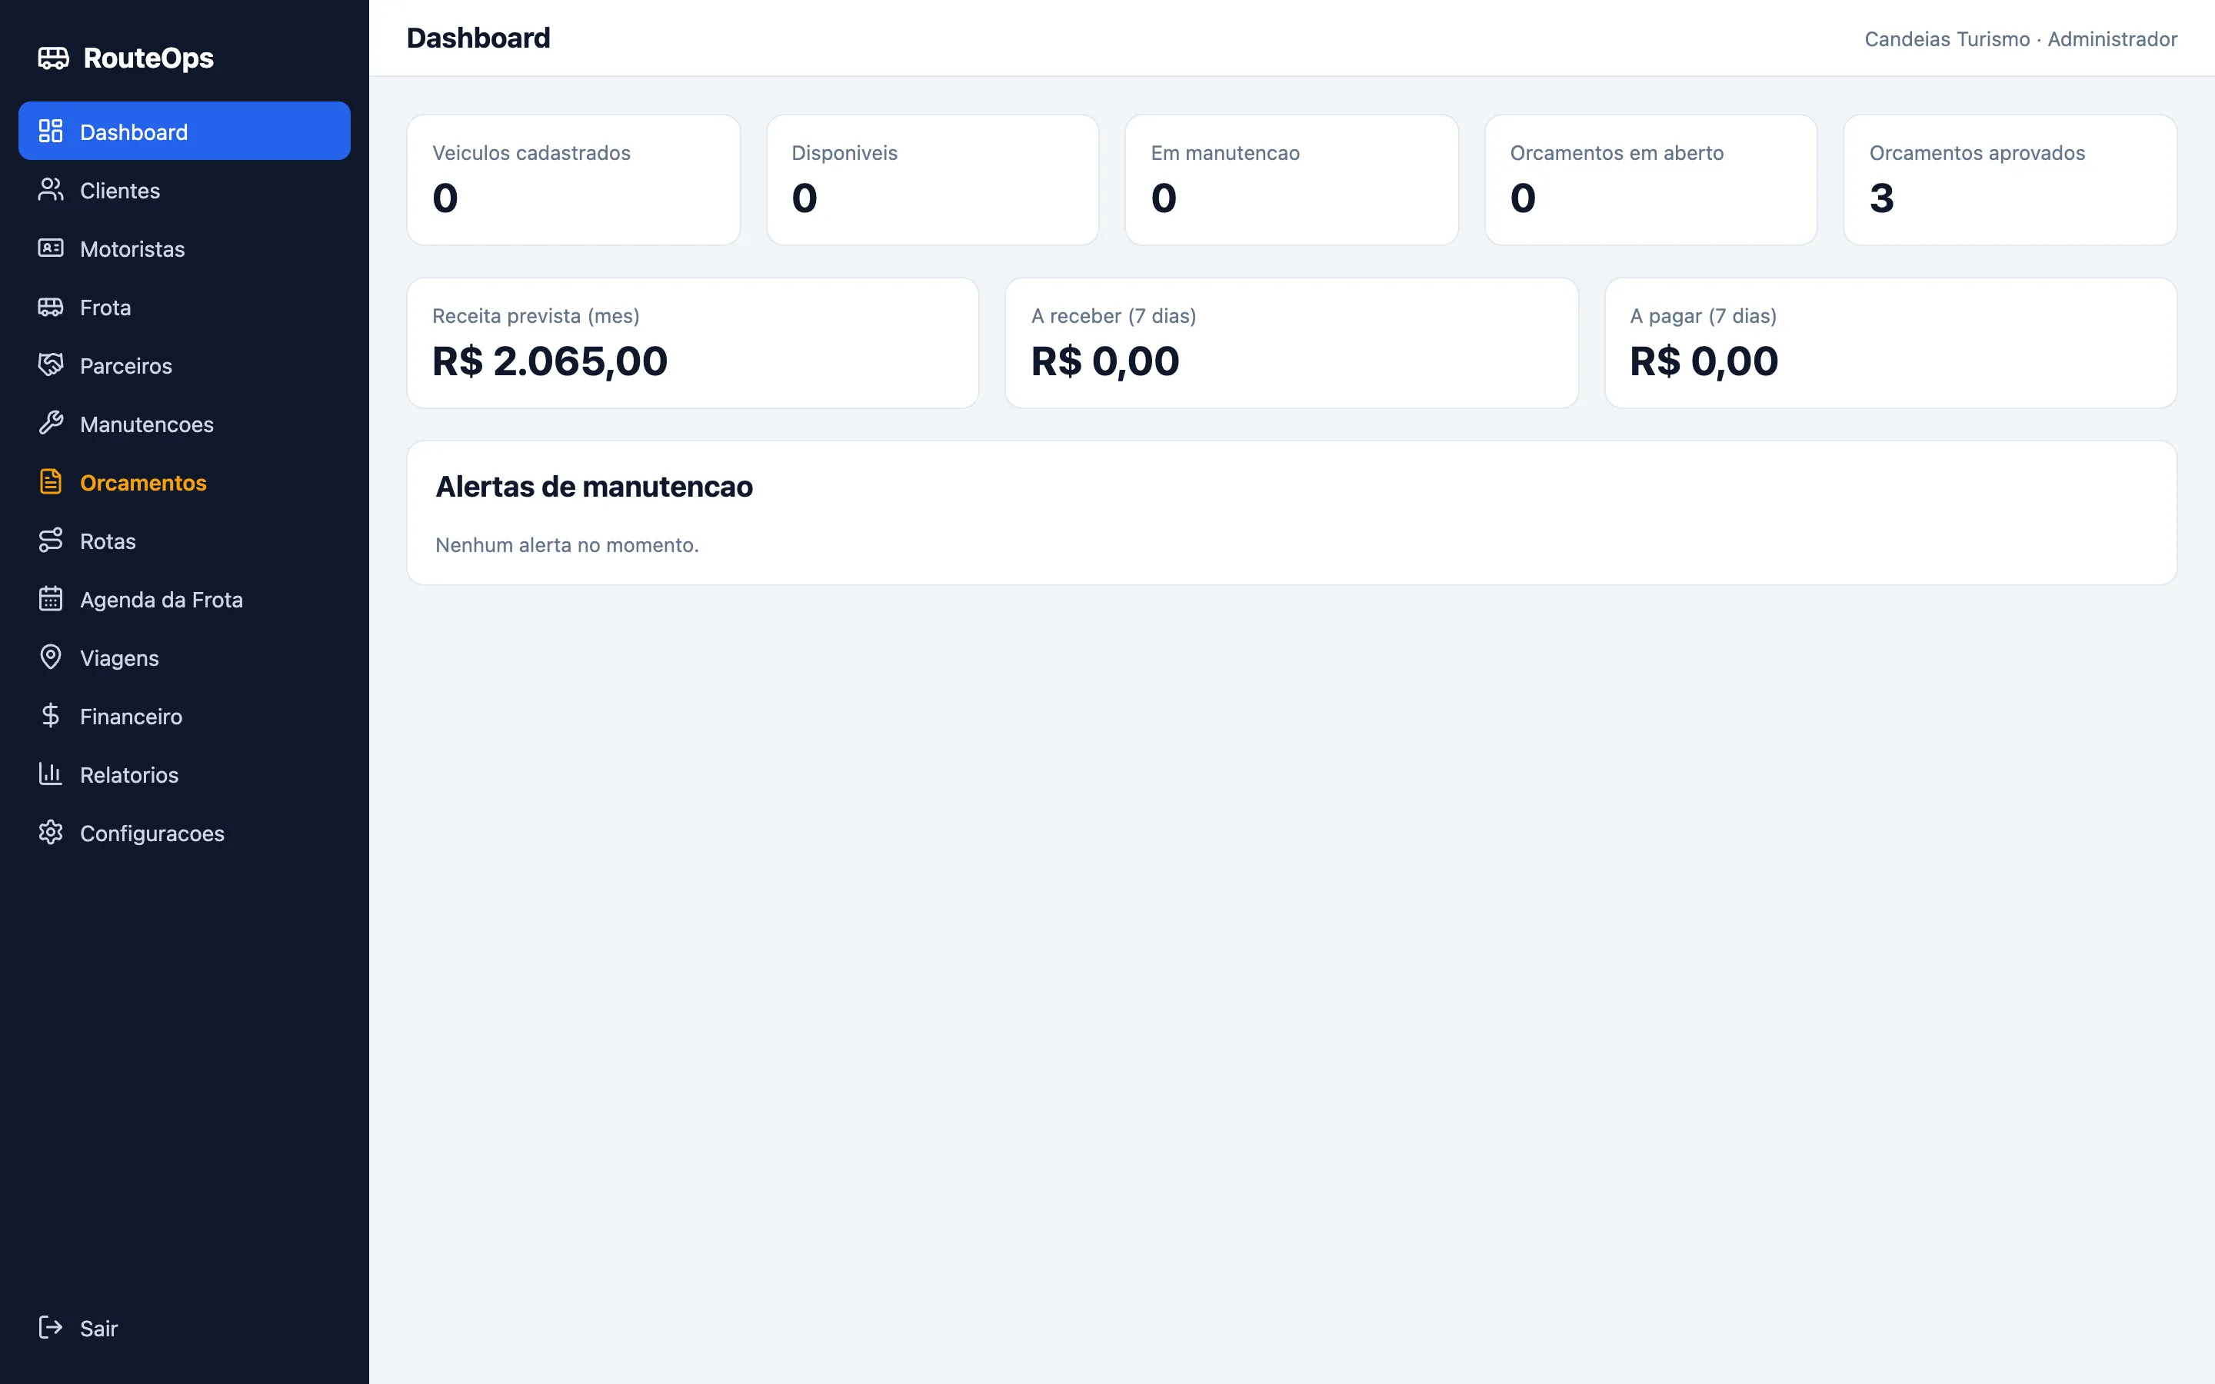Open Configuracoes settings page
2215x1384 pixels.
(184, 833)
